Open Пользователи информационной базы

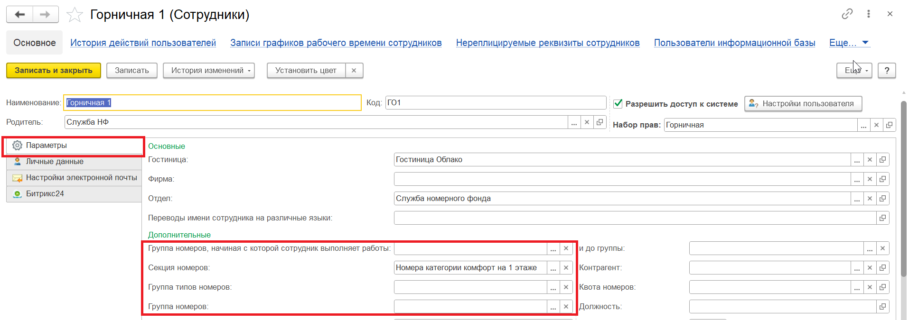click(x=734, y=43)
